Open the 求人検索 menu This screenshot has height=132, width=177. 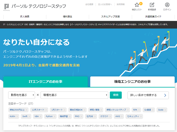coord(25,17)
